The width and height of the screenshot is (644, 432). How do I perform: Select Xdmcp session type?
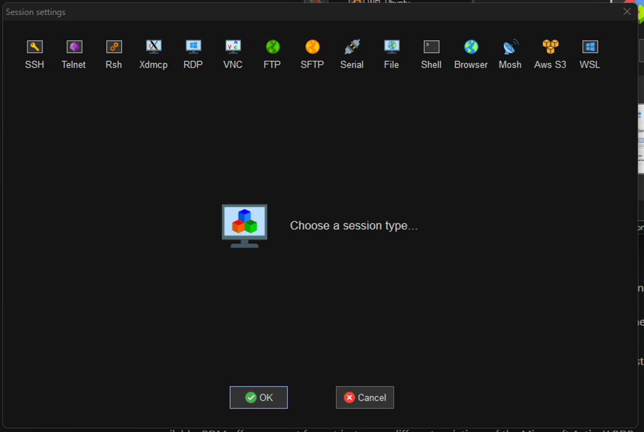click(154, 47)
